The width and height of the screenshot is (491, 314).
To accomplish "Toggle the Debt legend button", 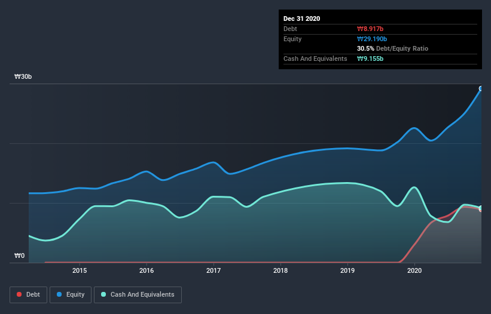I will pyautogui.click(x=28, y=295).
